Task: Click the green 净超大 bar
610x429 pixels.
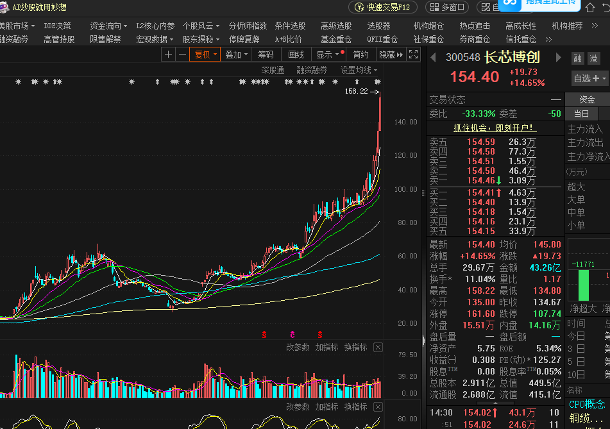Action: coord(583,285)
